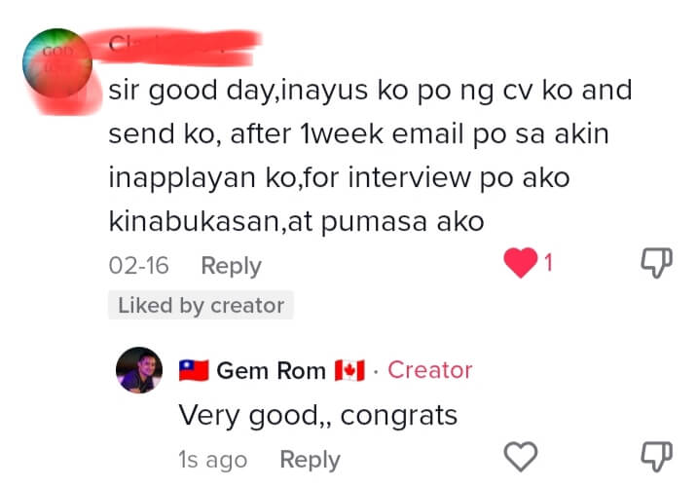Tap the 02-16 comment date
Image resolution: width=697 pixels, height=487 pixels.
[x=138, y=266]
